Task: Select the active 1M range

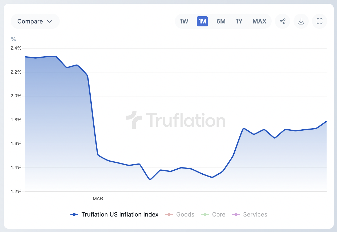Action: 202,21
